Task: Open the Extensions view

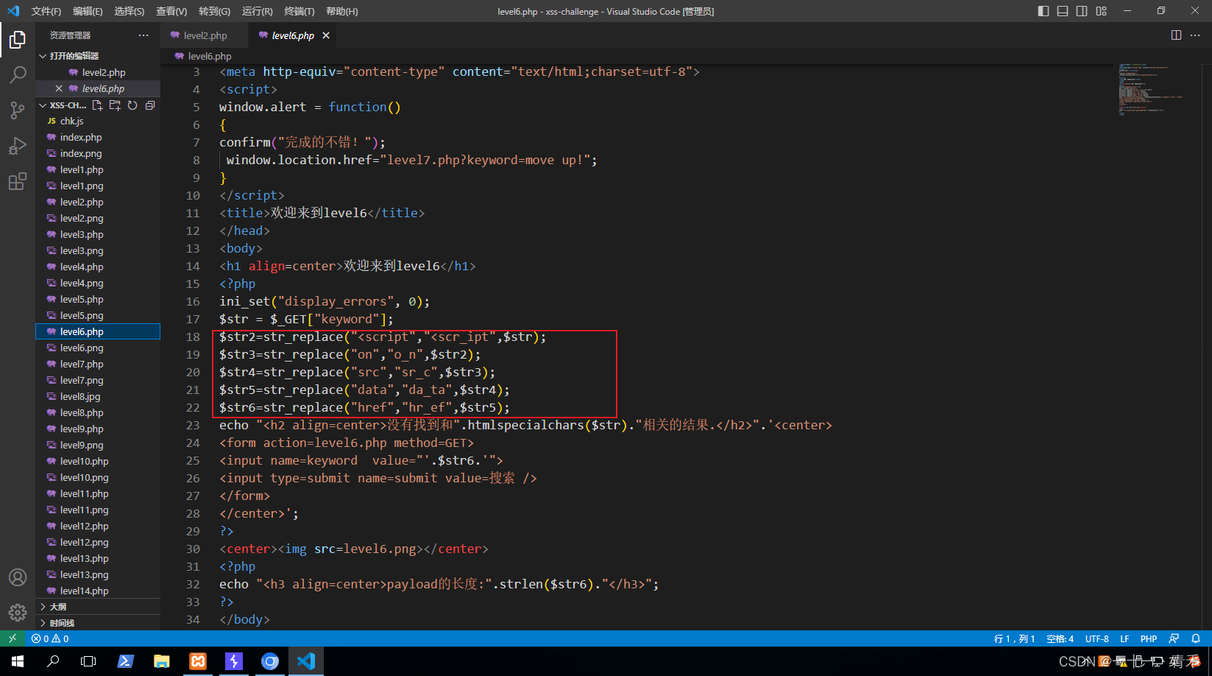Action: pyautogui.click(x=18, y=181)
